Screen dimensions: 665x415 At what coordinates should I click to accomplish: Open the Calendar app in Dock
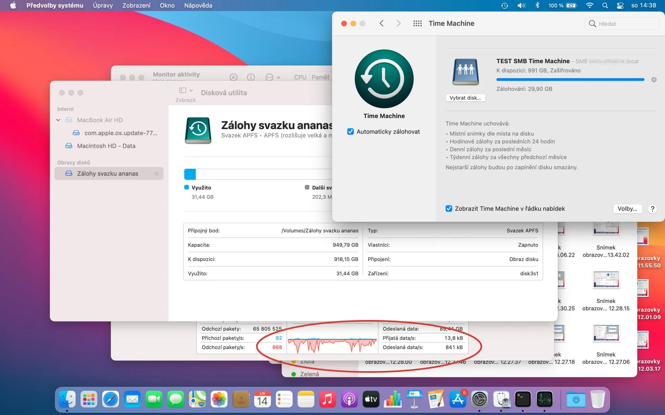pos(262,399)
